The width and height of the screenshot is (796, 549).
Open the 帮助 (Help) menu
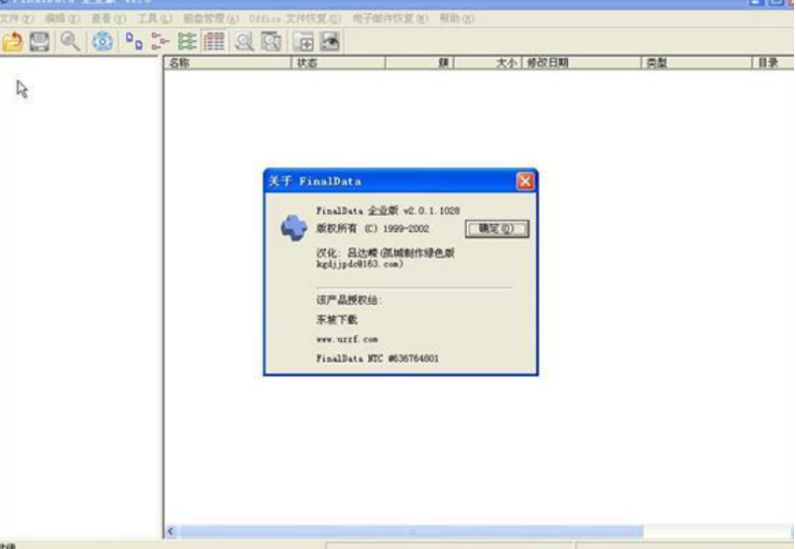tap(456, 19)
